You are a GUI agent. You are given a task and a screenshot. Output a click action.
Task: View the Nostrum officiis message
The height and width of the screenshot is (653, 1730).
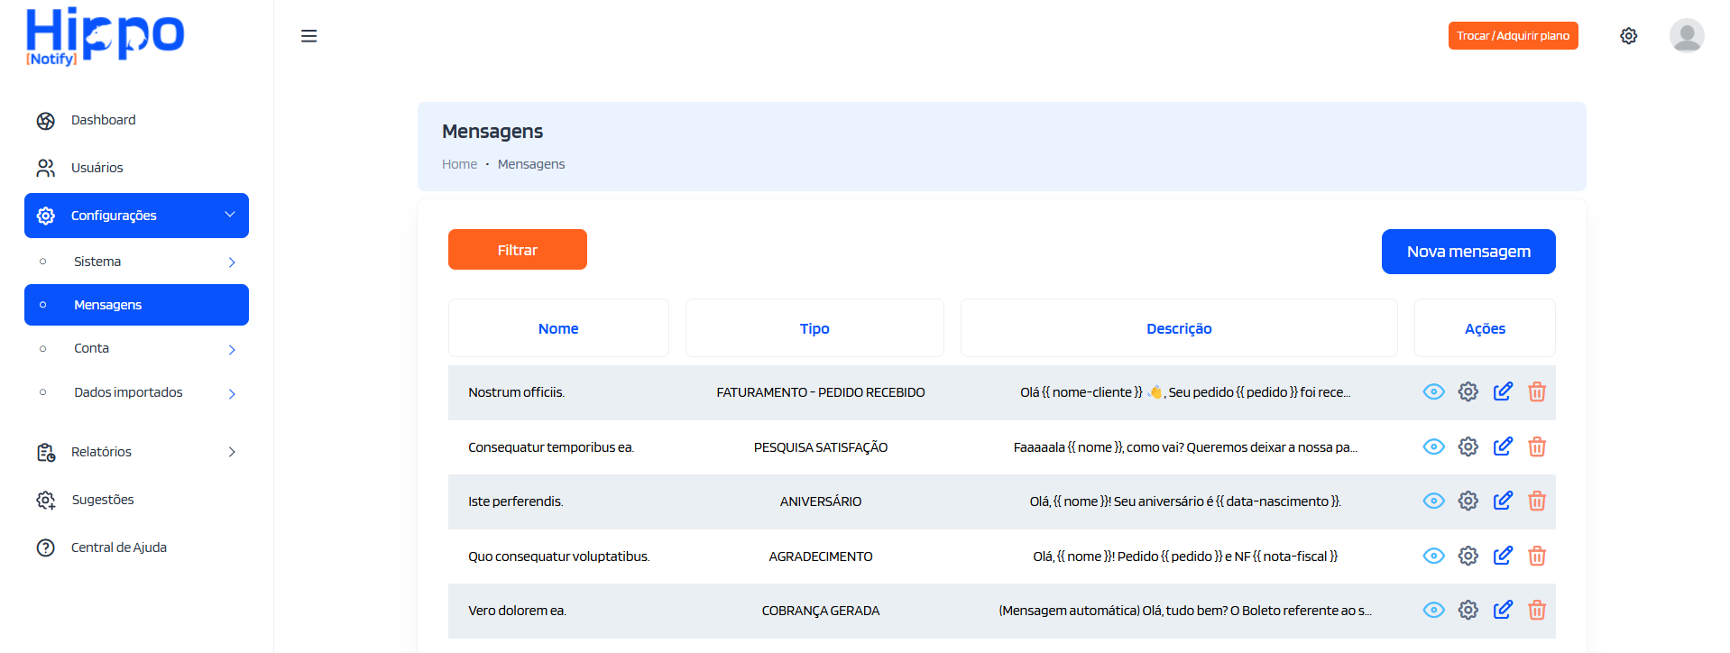1433,392
